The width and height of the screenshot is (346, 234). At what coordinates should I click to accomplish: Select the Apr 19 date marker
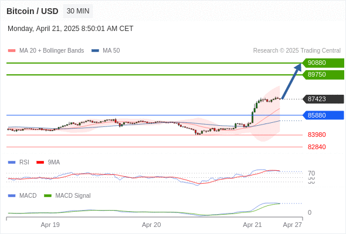click(x=50, y=225)
